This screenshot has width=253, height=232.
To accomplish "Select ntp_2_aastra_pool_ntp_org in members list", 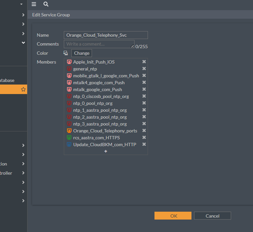I will [100, 117].
